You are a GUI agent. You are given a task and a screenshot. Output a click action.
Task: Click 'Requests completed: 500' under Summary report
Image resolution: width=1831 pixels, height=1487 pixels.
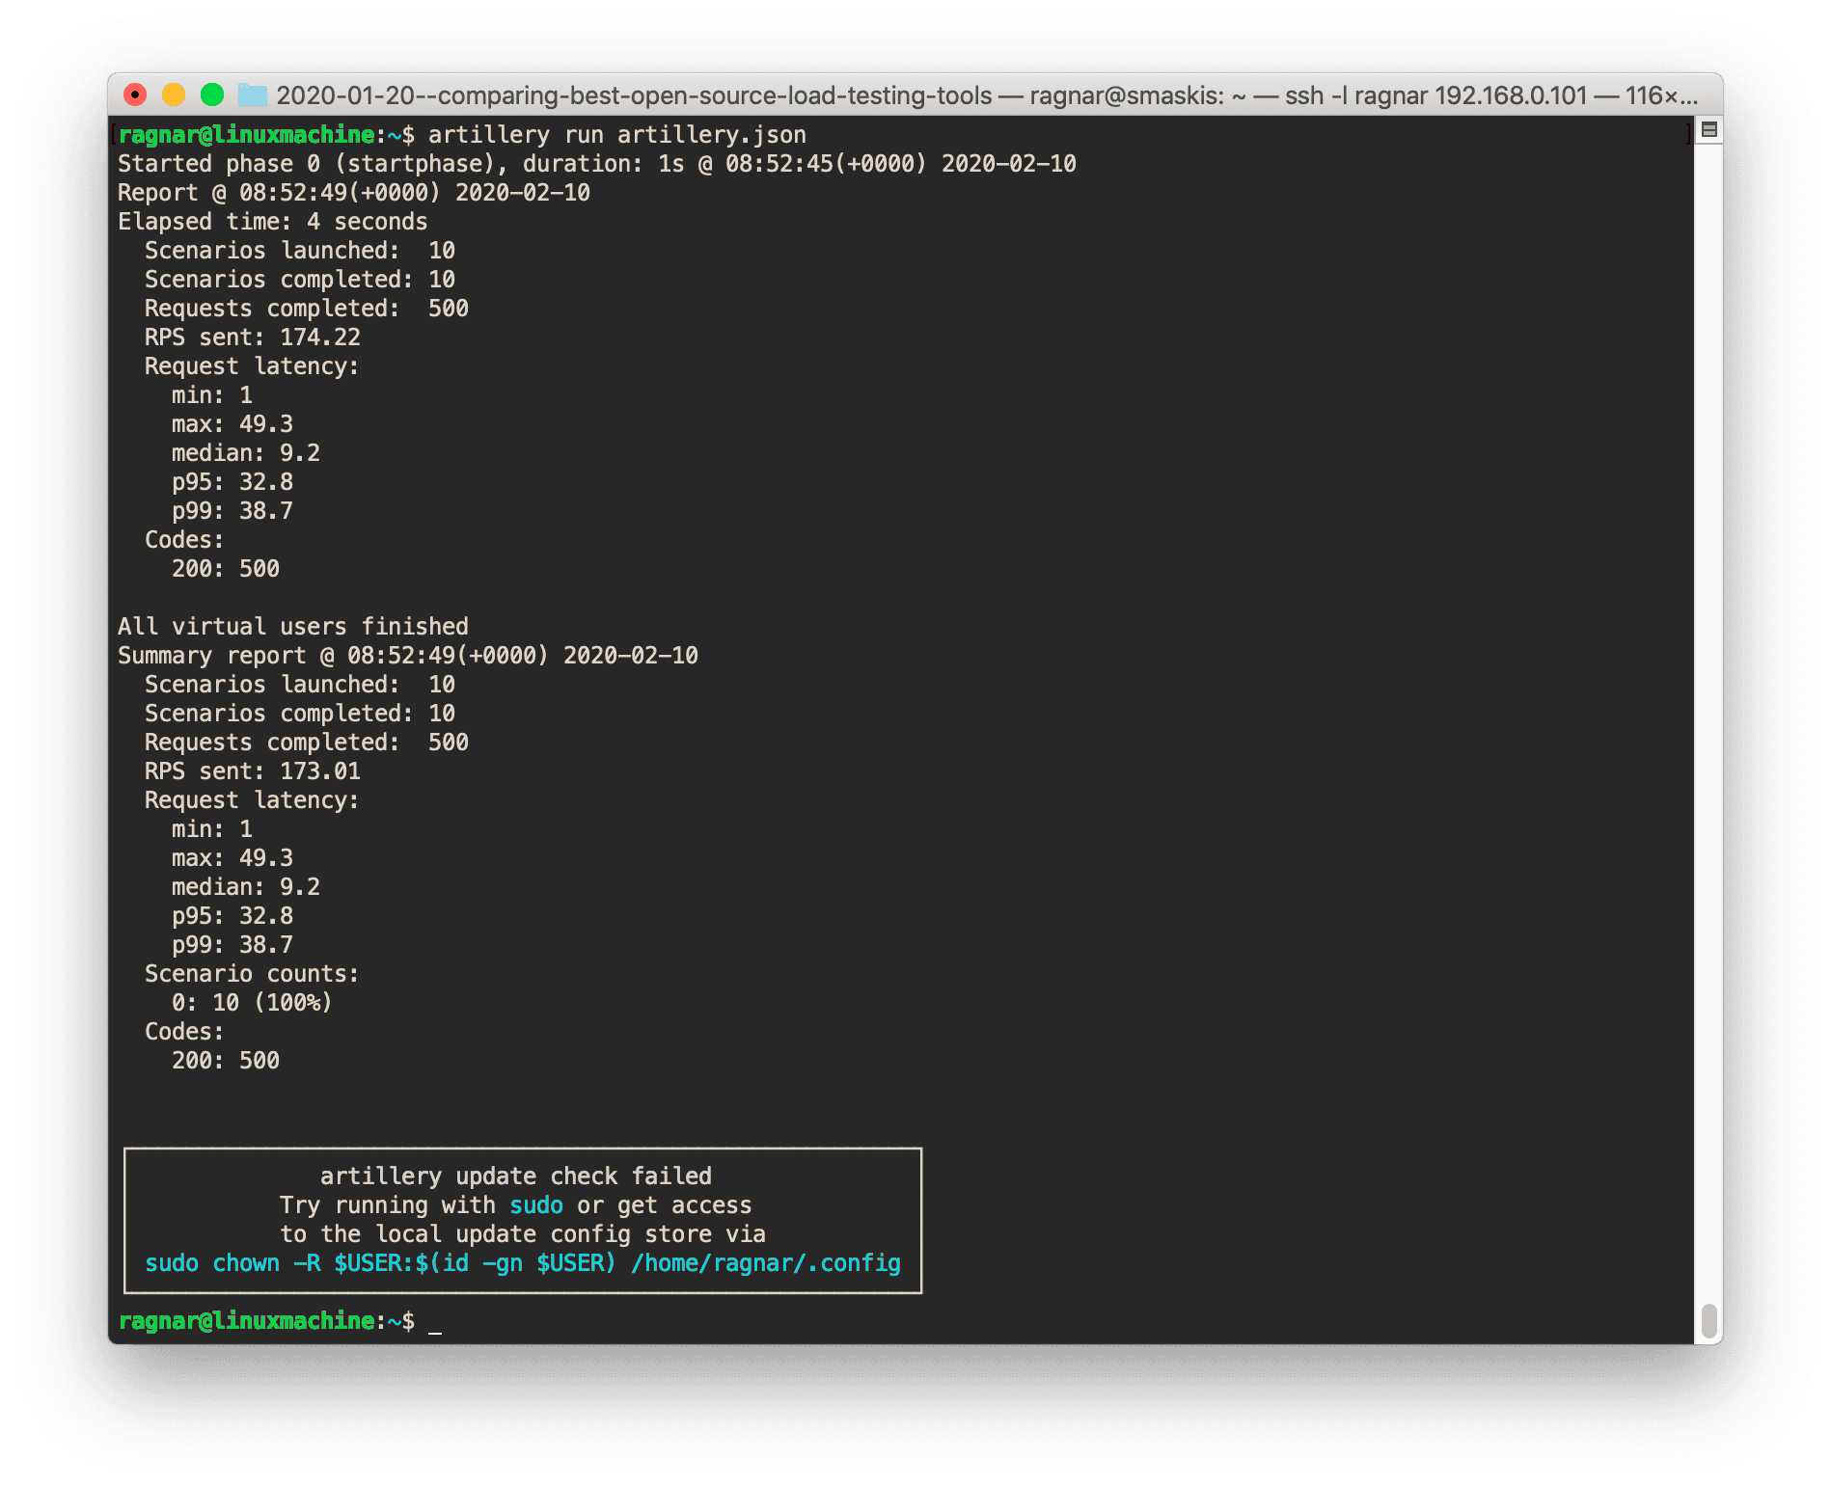pos(307,743)
